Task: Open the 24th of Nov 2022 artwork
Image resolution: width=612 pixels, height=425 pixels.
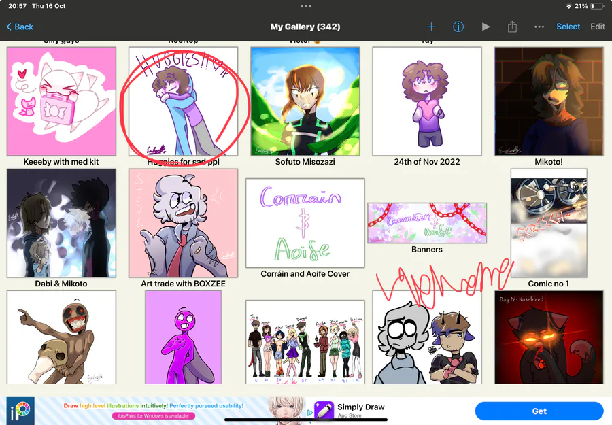Action: click(x=427, y=101)
